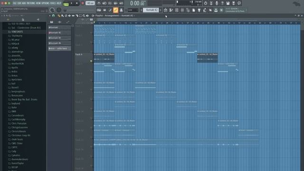Viewport: 304px width, 171px height.
Task: Click the scissors audio editor icon
Action: point(211,3)
